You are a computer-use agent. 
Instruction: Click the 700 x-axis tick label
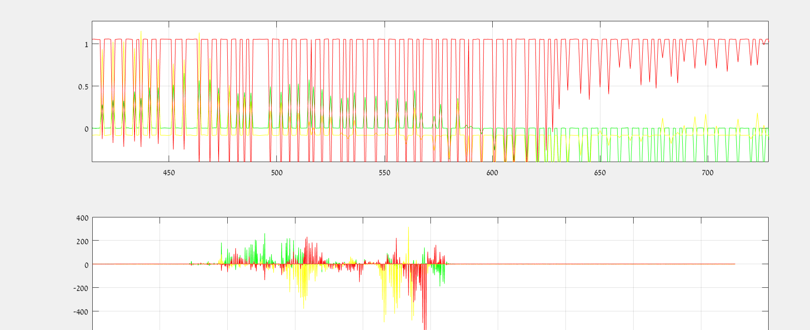pos(708,173)
